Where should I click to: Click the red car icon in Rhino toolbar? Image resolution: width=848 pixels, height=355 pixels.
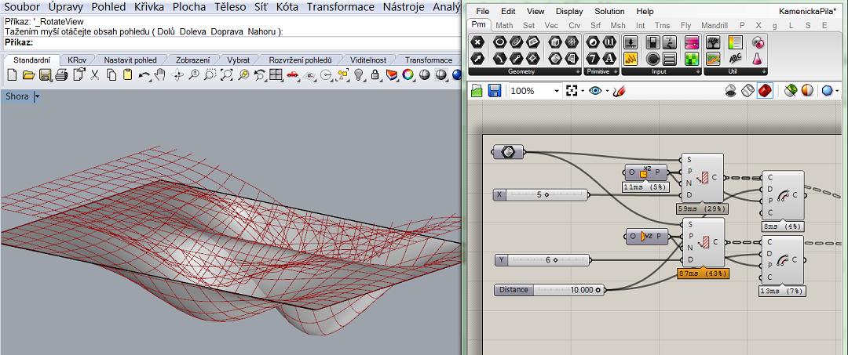pyautogui.click(x=292, y=75)
